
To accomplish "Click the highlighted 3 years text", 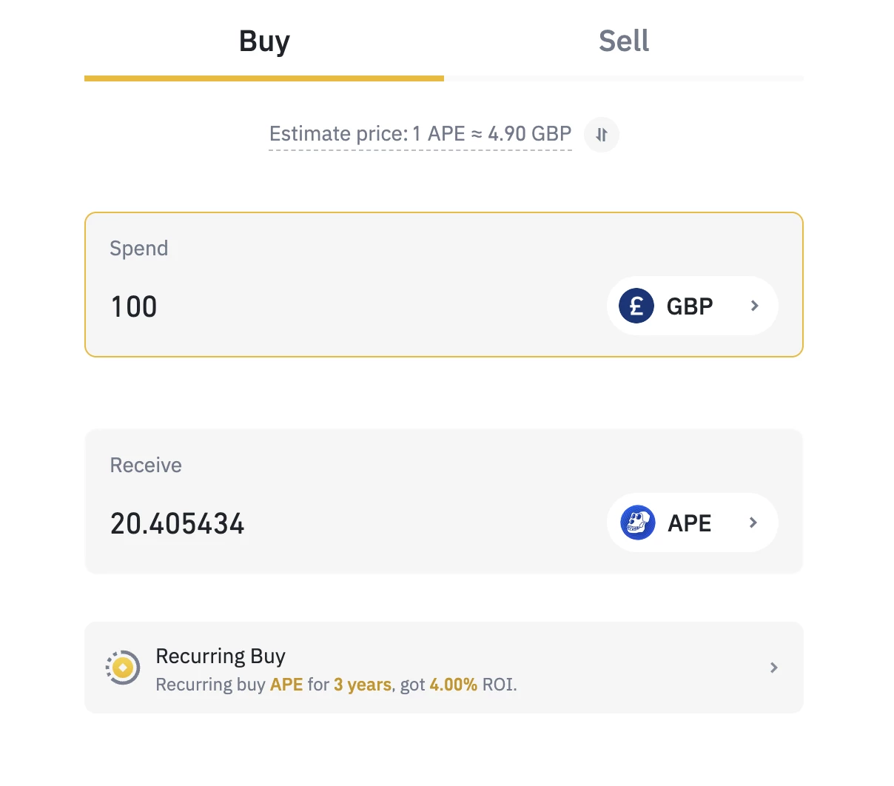I will coord(362,685).
